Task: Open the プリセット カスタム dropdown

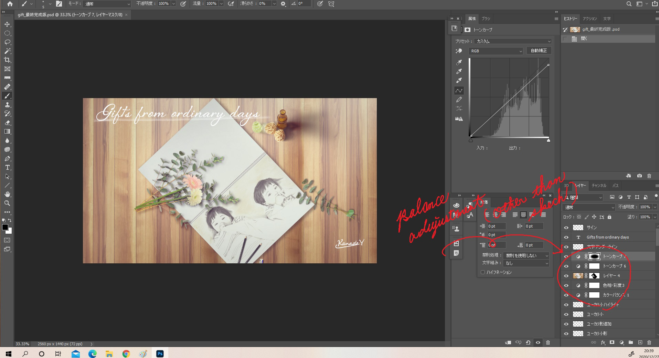Action: click(x=513, y=41)
